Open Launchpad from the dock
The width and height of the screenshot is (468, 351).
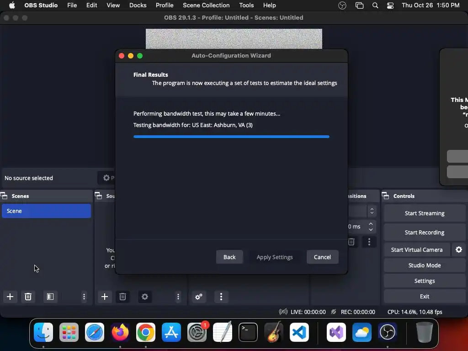(69, 332)
